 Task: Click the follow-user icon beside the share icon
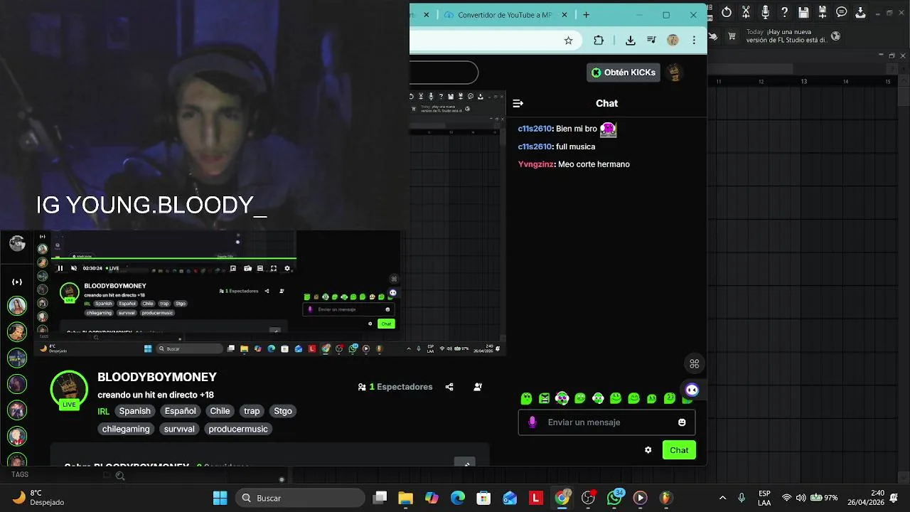pyautogui.click(x=478, y=387)
